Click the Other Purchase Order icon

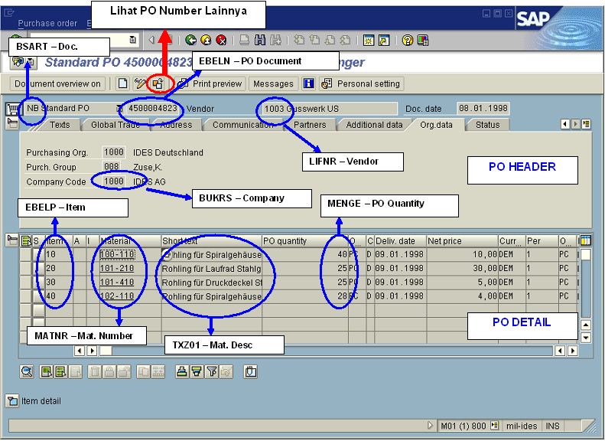pyautogui.click(x=158, y=83)
